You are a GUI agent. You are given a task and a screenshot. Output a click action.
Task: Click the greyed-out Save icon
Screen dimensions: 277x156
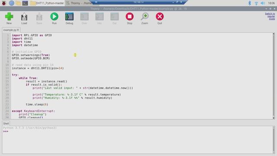pos(39,18)
